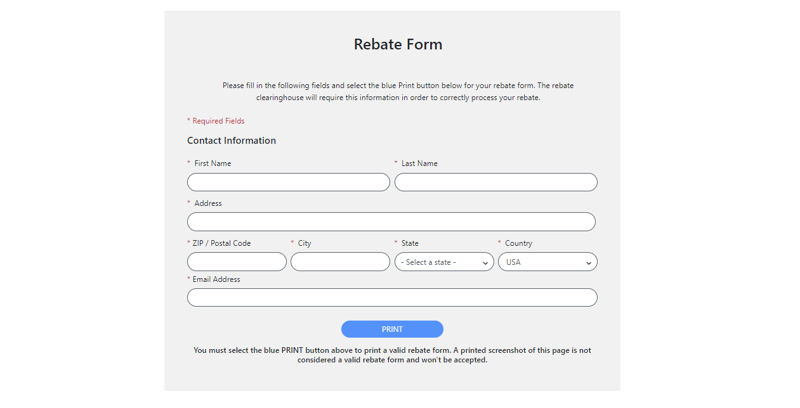The height and width of the screenshot is (408, 800).
Task: Click the Country label
Action: click(x=518, y=243)
